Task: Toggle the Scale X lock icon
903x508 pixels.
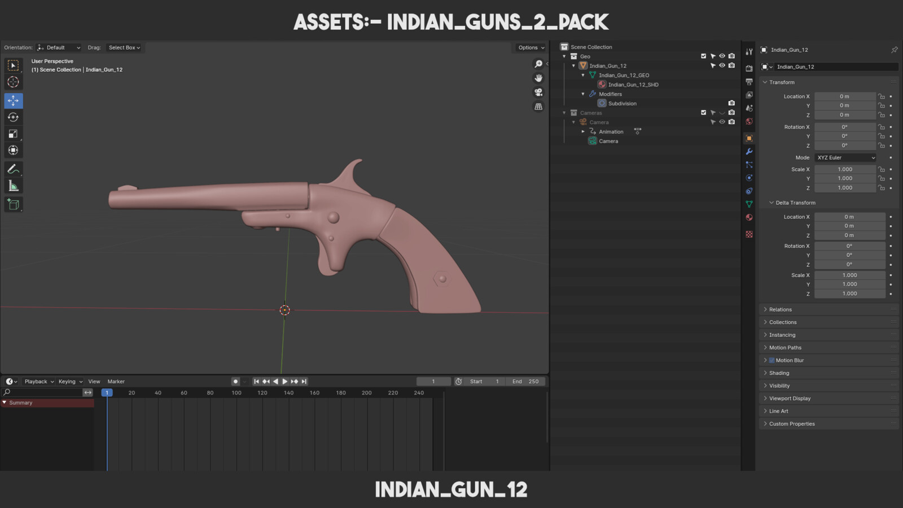Action: pos(882,169)
